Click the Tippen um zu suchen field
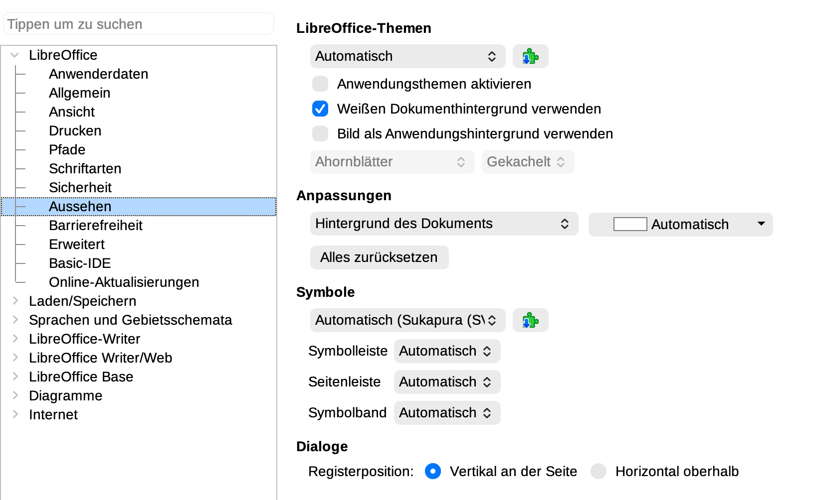The image size is (813, 500). point(139,24)
